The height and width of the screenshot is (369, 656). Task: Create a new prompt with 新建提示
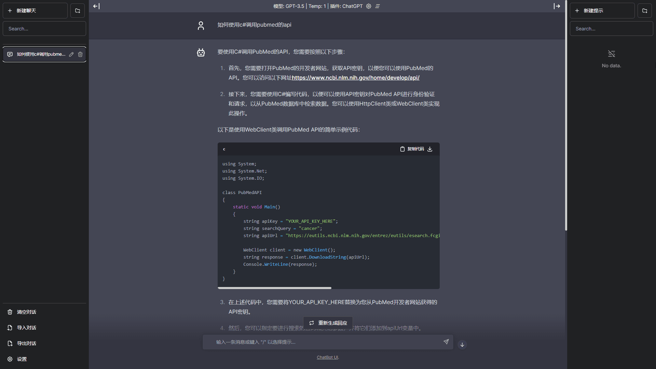602,11
